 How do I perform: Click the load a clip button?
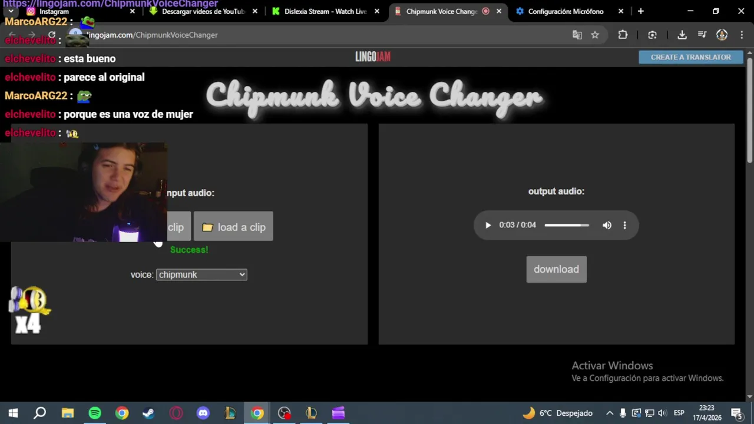point(233,227)
